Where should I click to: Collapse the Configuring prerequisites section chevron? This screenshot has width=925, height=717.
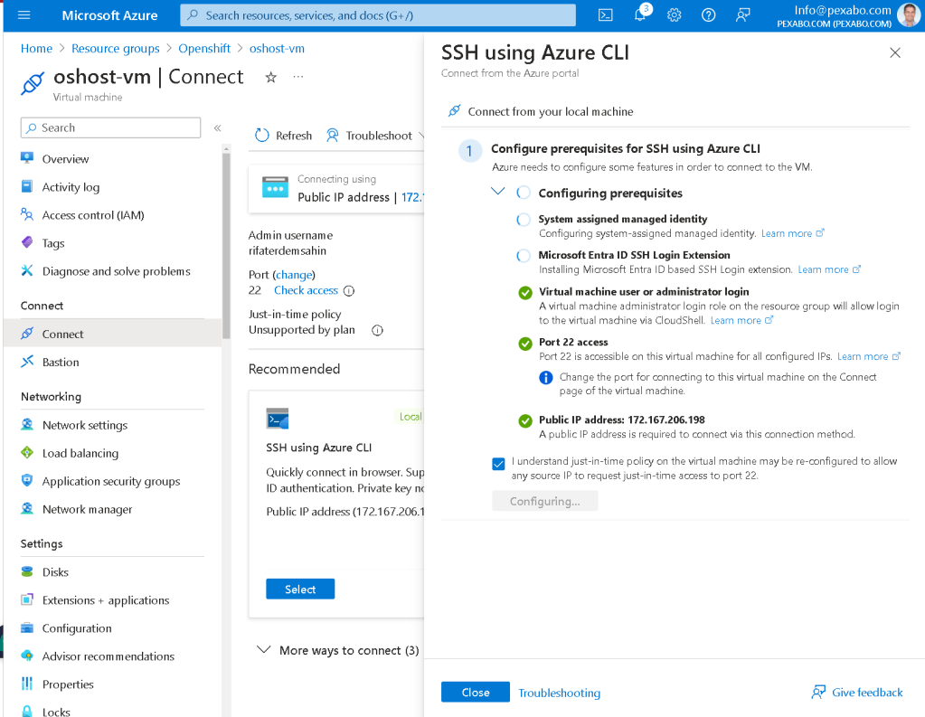pos(498,191)
